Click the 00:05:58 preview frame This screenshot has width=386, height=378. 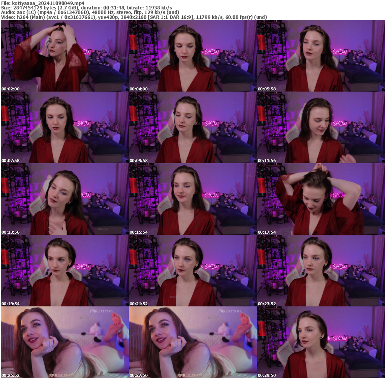point(320,55)
